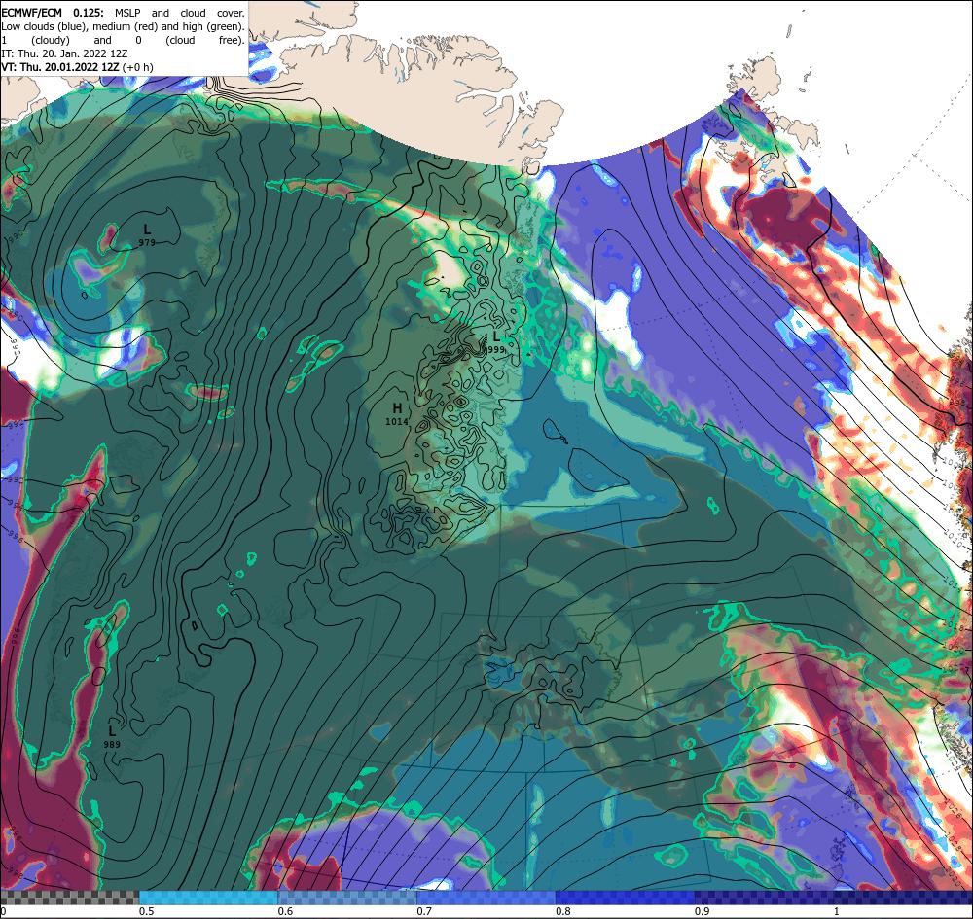973x919 pixels.
Task: Click the L 989 low pressure marker
Action: [x=112, y=737]
